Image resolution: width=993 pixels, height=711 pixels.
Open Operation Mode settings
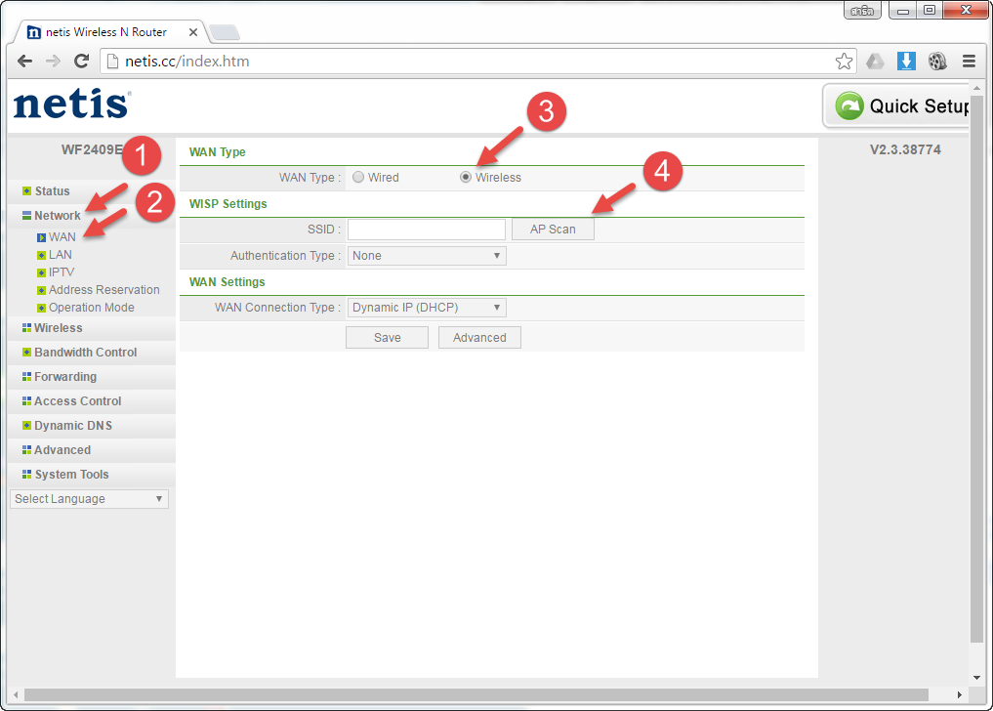tap(92, 308)
